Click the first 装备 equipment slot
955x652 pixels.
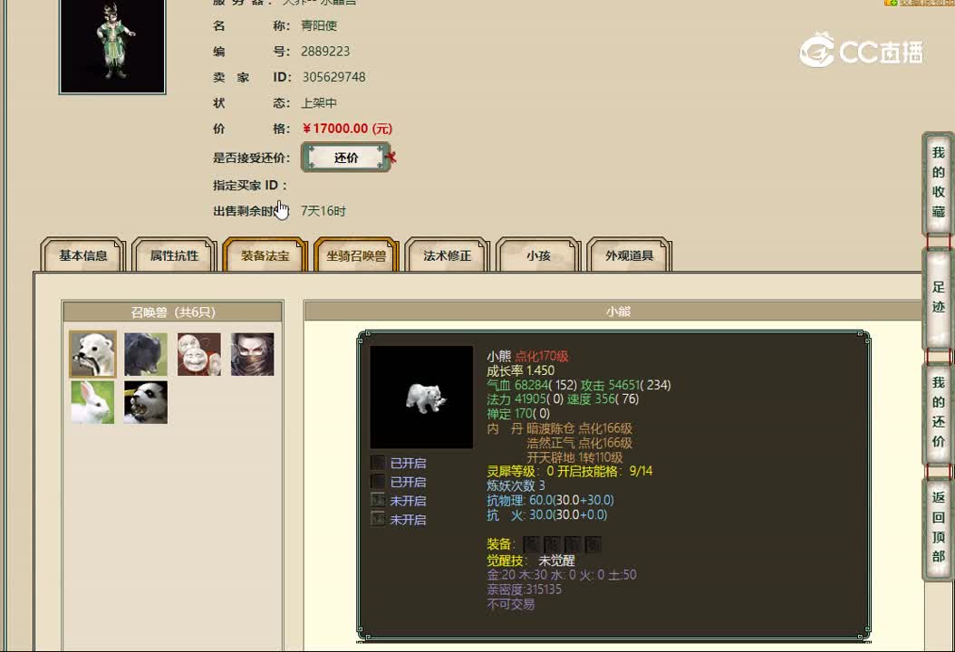point(531,544)
